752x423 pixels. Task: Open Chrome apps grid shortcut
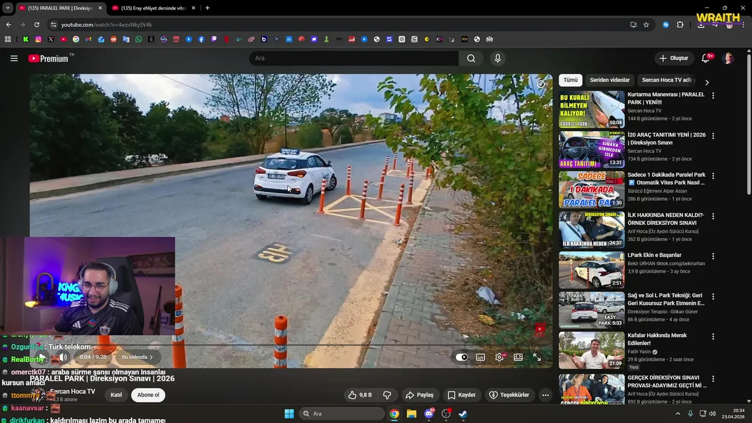coord(8,39)
